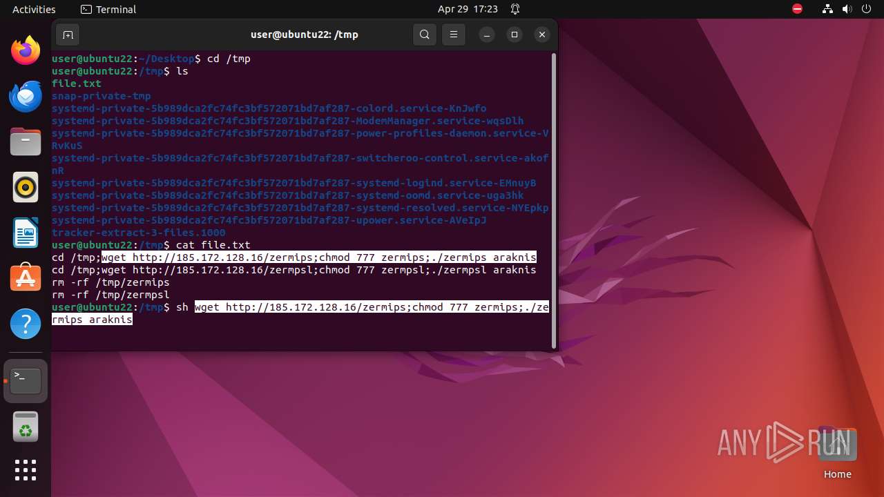
Task: Click the highlighted zermips wget line in cat output
Action: point(319,257)
